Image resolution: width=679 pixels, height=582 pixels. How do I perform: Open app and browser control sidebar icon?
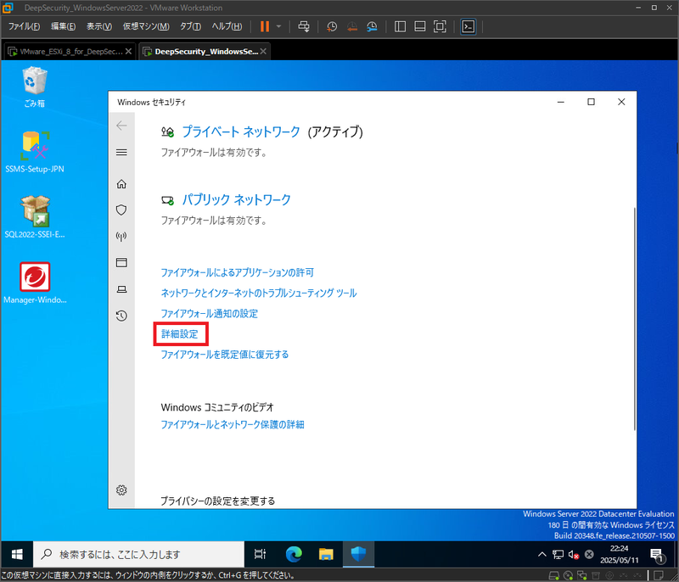121,263
